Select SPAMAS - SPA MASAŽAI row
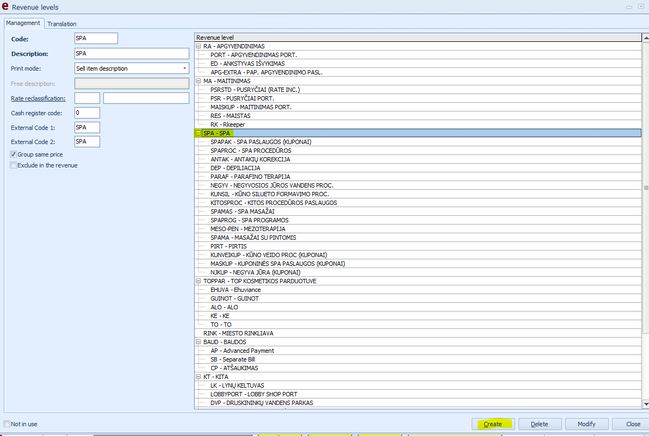Image resolution: width=649 pixels, height=436 pixels. tap(418, 211)
